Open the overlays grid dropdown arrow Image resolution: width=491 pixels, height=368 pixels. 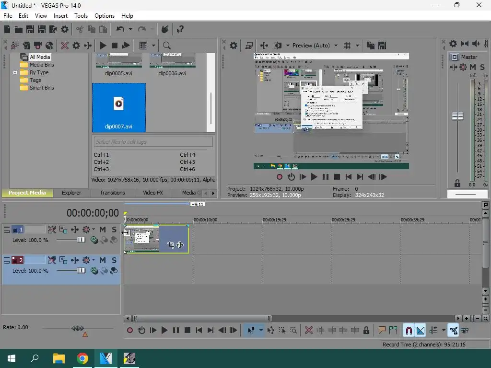coord(357,46)
